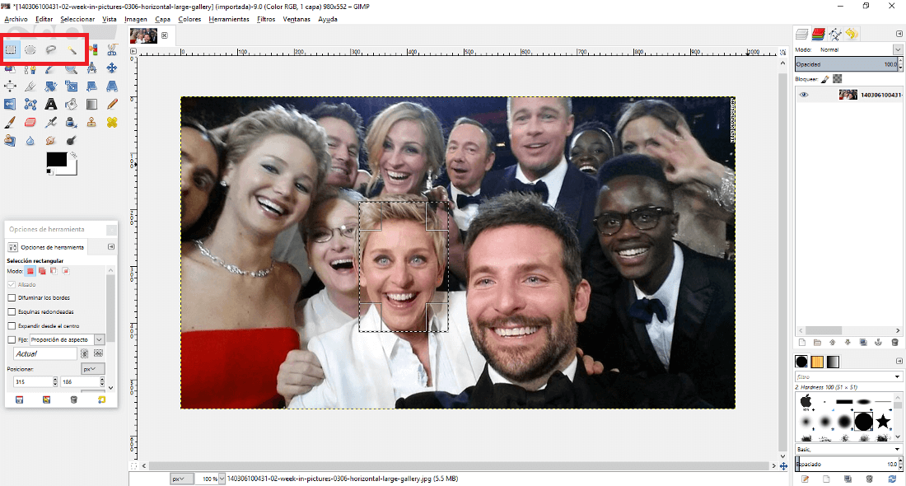
Task: Open the 100% zoom dropdown
Action: [222, 479]
